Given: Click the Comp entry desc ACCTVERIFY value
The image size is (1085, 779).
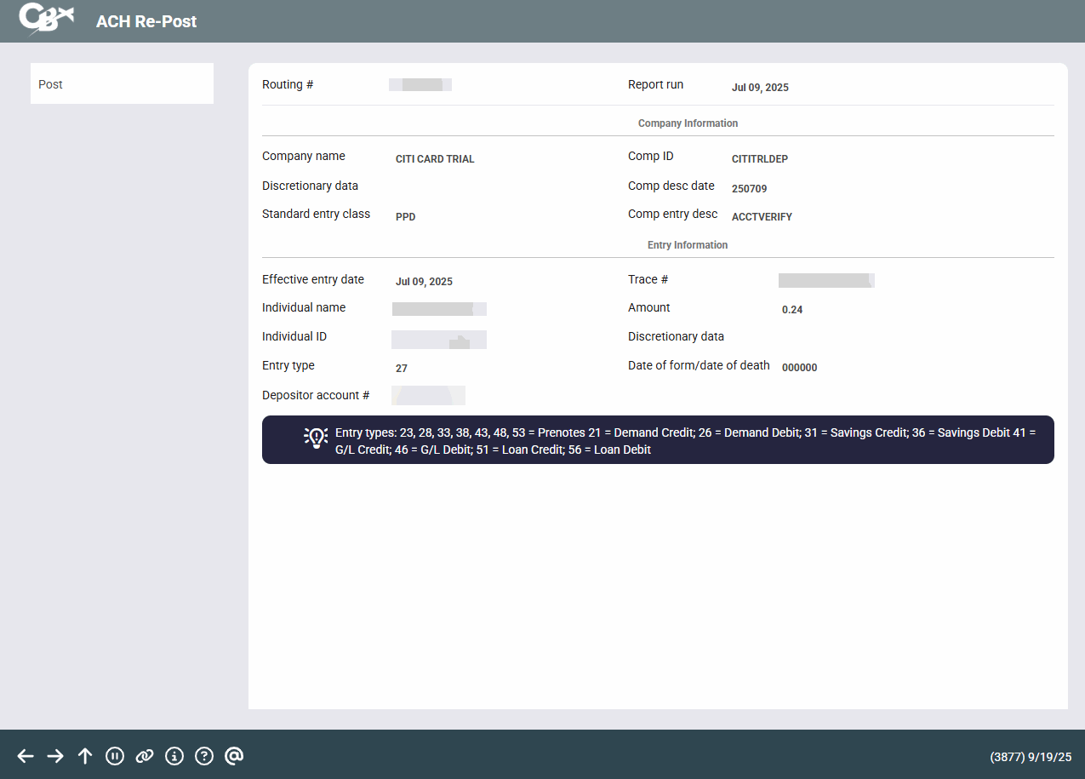Looking at the screenshot, I should point(762,217).
